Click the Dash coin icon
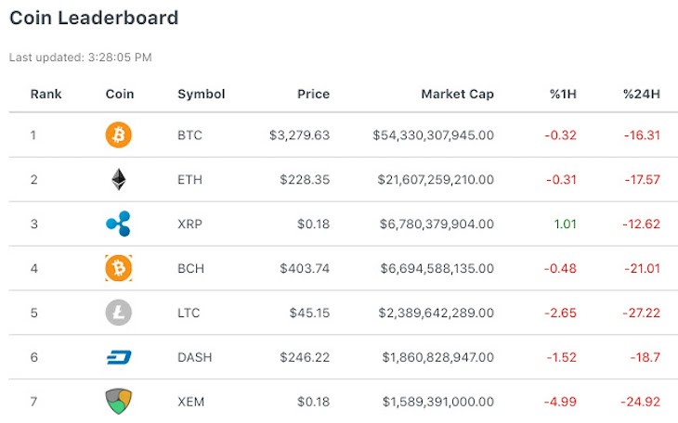The image size is (678, 423). pos(119,357)
